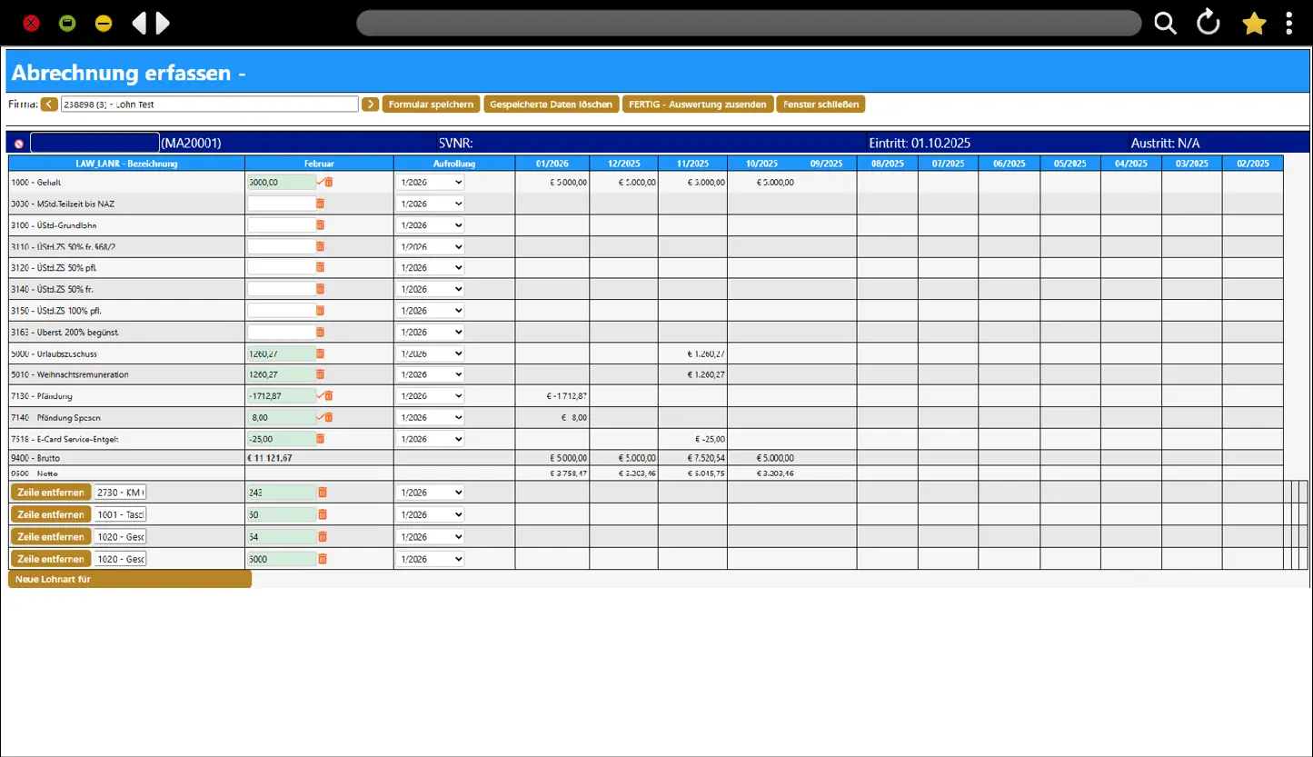Click trash icon beside the bottom 5000 value

(323, 559)
